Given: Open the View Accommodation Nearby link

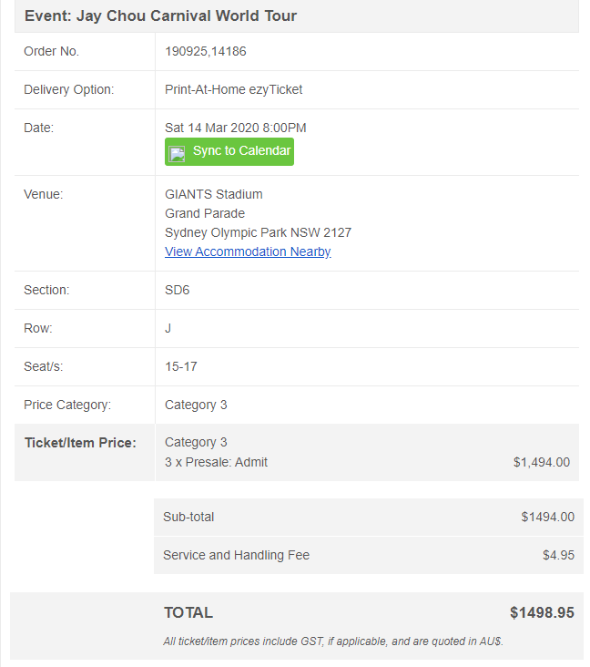Looking at the screenshot, I should pyautogui.click(x=248, y=251).
